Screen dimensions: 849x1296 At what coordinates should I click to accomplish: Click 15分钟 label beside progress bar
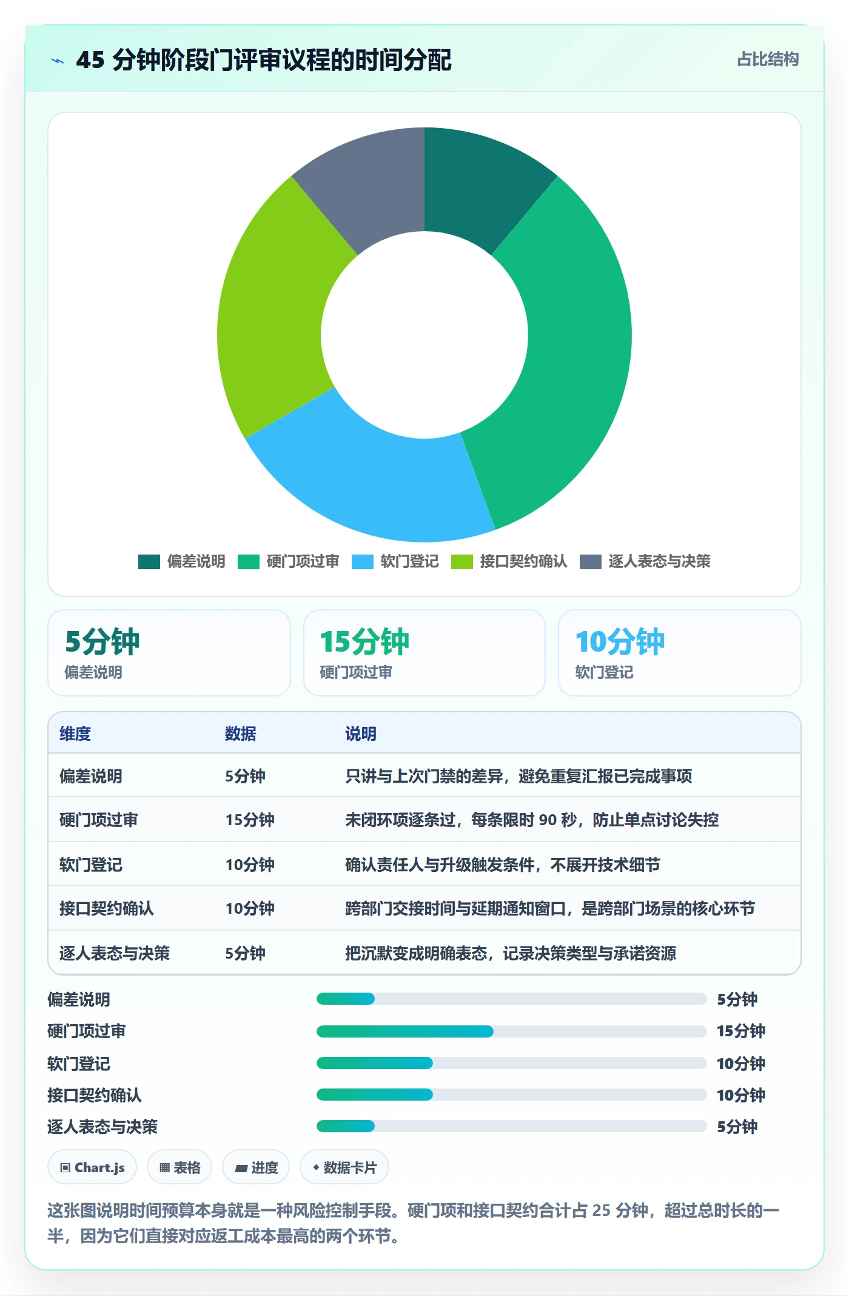741,1031
